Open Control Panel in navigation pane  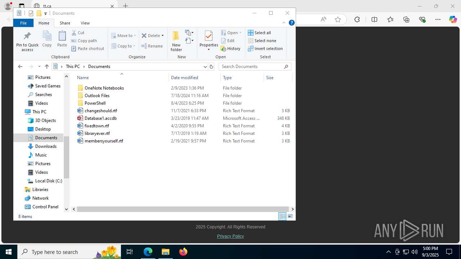coord(45,207)
